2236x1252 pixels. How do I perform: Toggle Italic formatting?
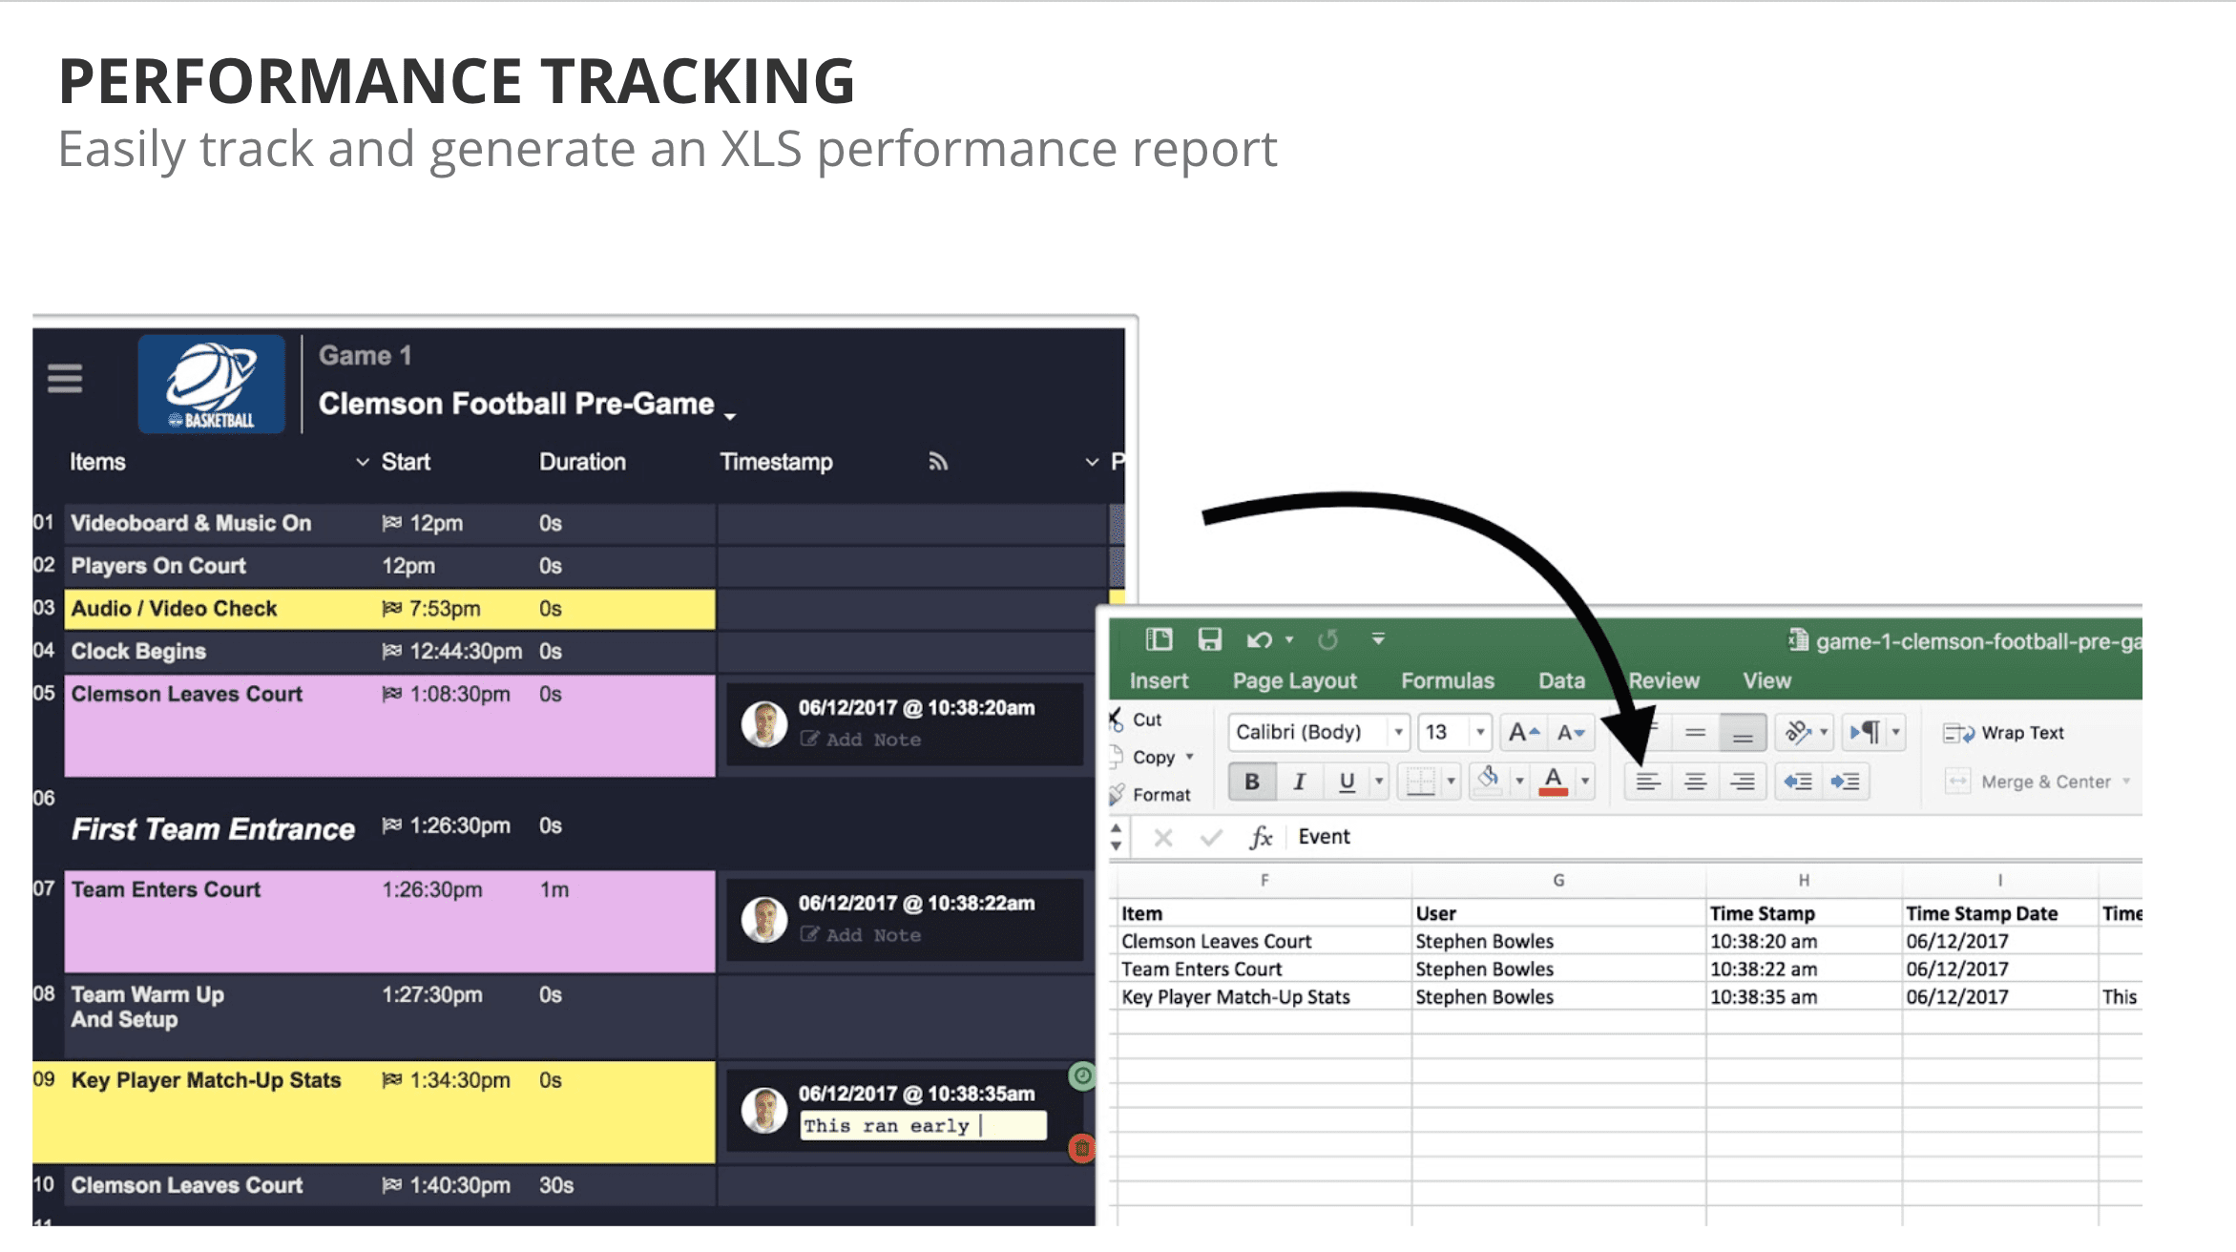pos(1298,782)
